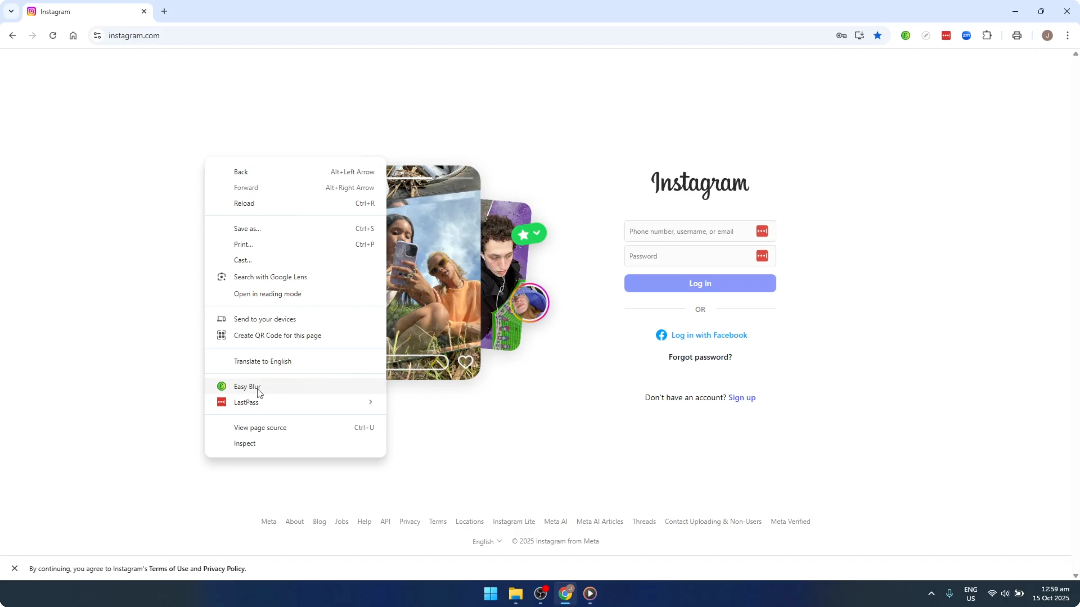Open the Chrome extensions puzzle icon
The width and height of the screenshot is (1080, 607).
(x=987, y=35)
